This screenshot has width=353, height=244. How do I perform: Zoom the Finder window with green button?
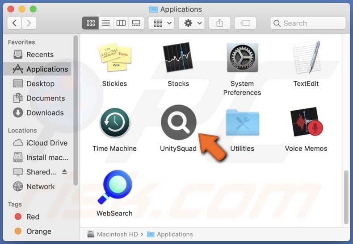click(33, 9)
